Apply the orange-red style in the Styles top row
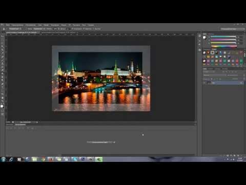Image resolution: width=246 pixels, height=185 pixels. coord(208,52)
